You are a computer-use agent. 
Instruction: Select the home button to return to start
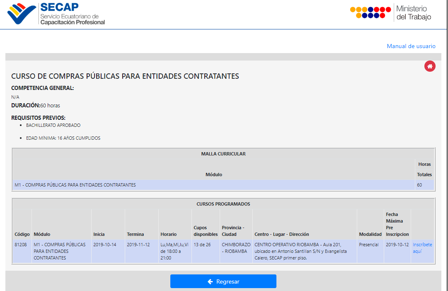click(430, 66)
